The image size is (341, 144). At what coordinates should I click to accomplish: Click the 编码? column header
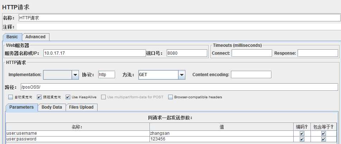pos(302,127)
